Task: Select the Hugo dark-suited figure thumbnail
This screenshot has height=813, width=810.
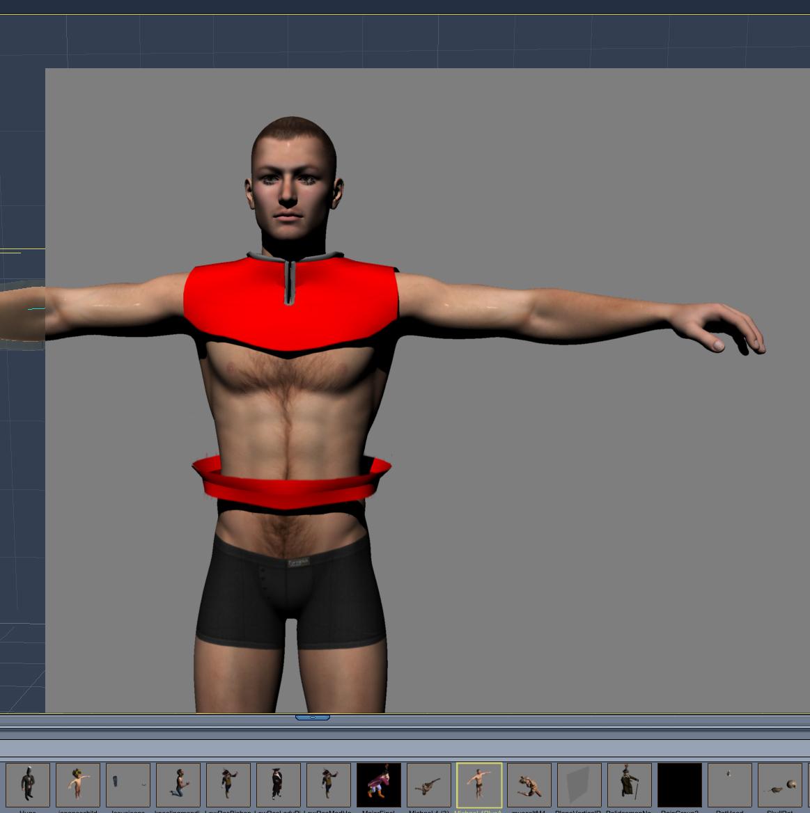Action: click(28, 784)
